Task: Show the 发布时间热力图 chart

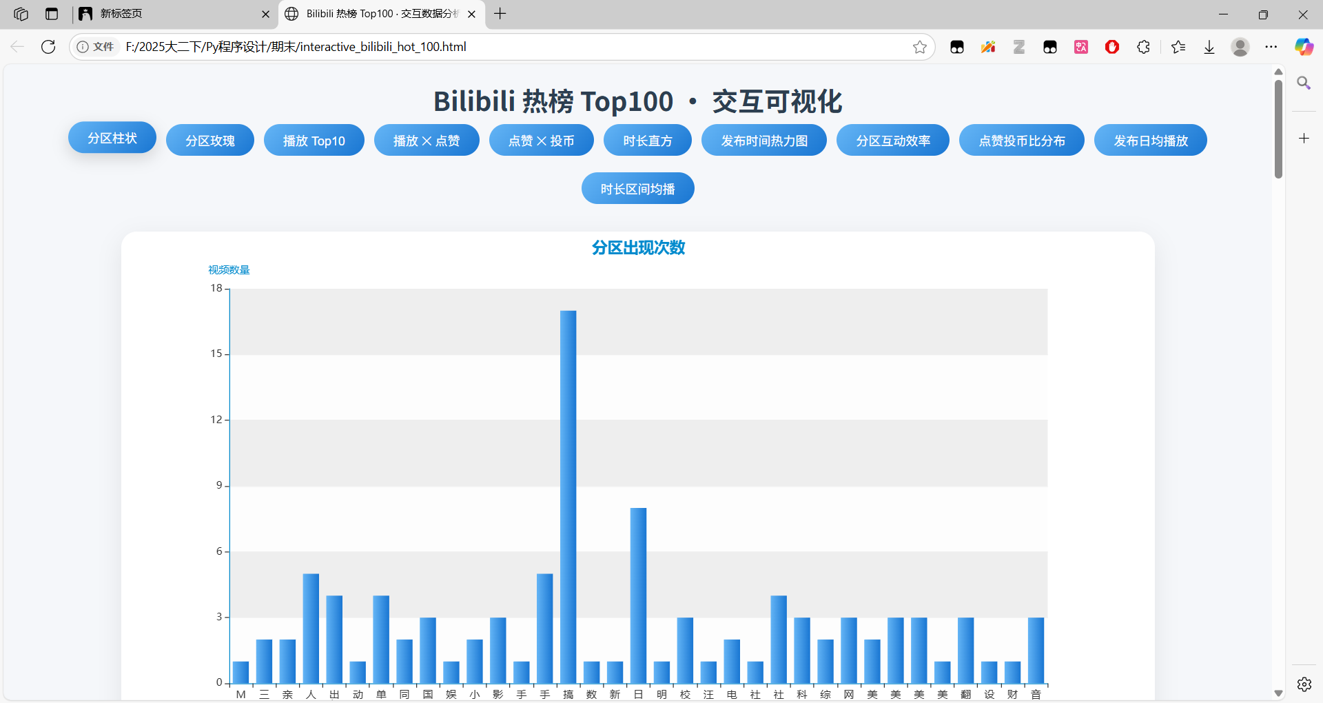Action: point(764,141)
